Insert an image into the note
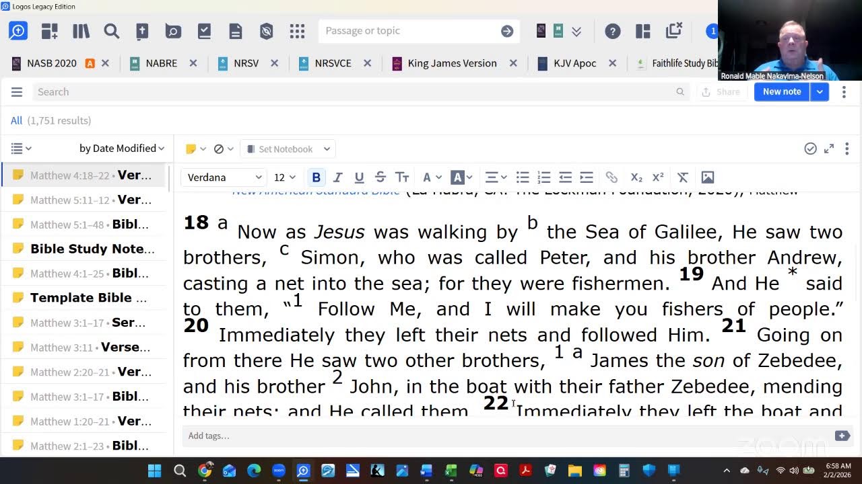862x484 pixels. point(707,177)
